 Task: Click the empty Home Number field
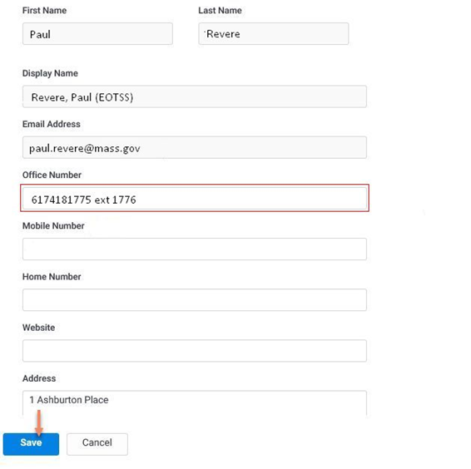tap(195, 300)
